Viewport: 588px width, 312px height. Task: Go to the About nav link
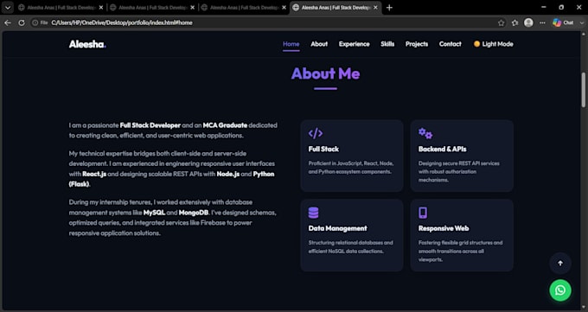click(x=319, y=44)
